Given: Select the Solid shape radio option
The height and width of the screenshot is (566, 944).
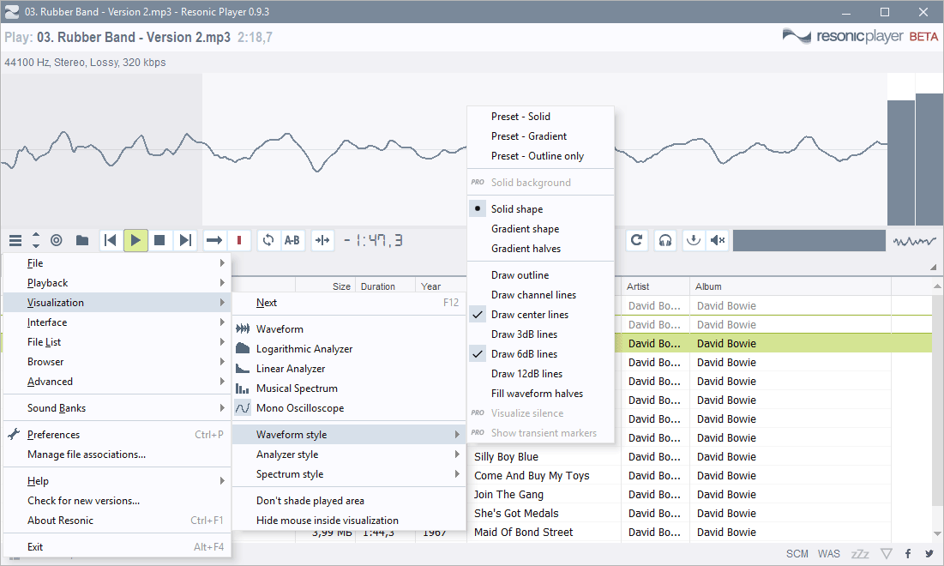Looking at the screenshot, I should pyautogui.click(x=541, y=209).
